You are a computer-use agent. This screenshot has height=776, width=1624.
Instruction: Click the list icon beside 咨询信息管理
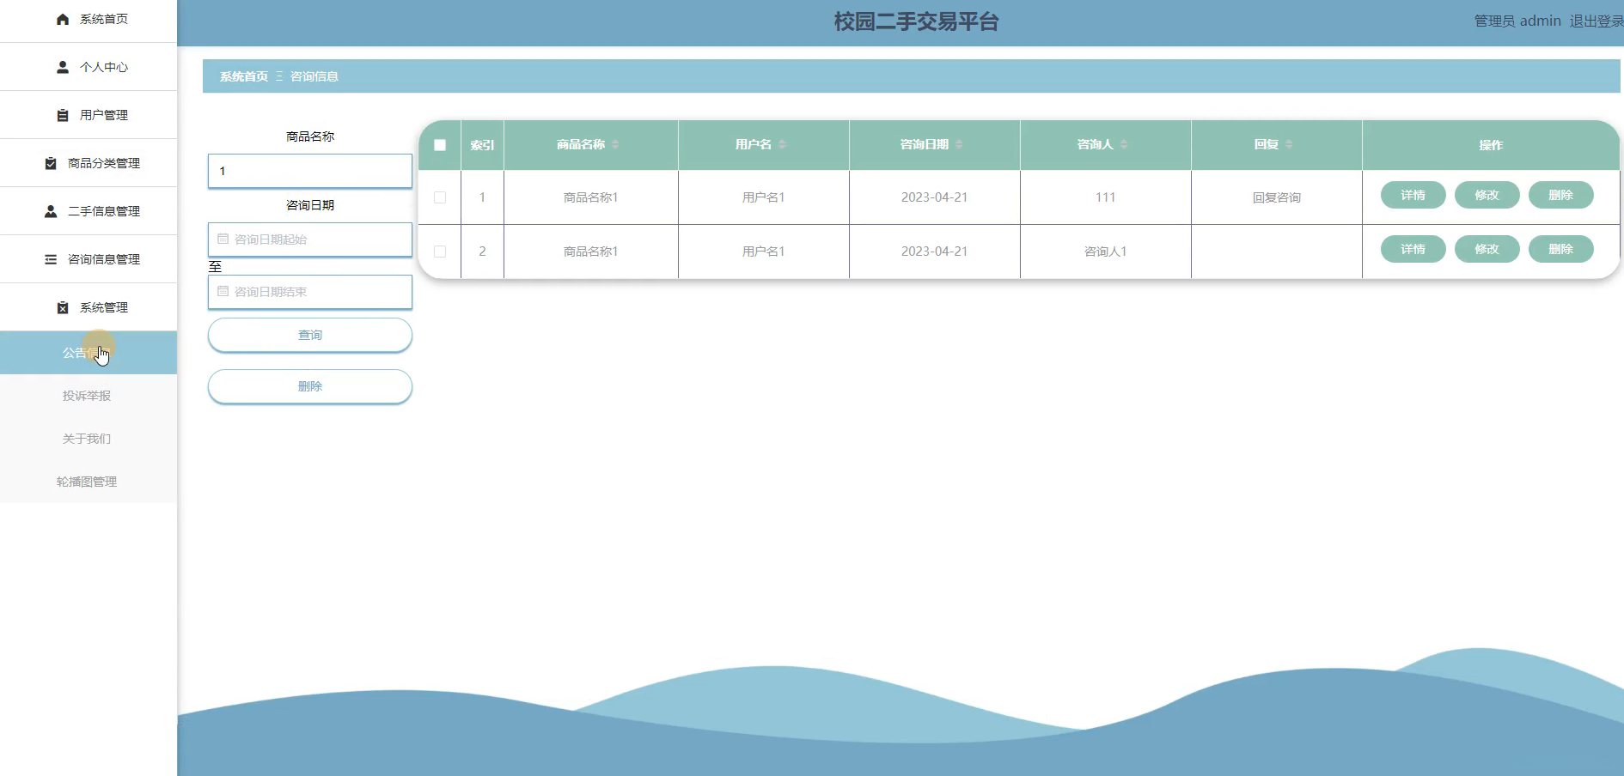(51, 259)
